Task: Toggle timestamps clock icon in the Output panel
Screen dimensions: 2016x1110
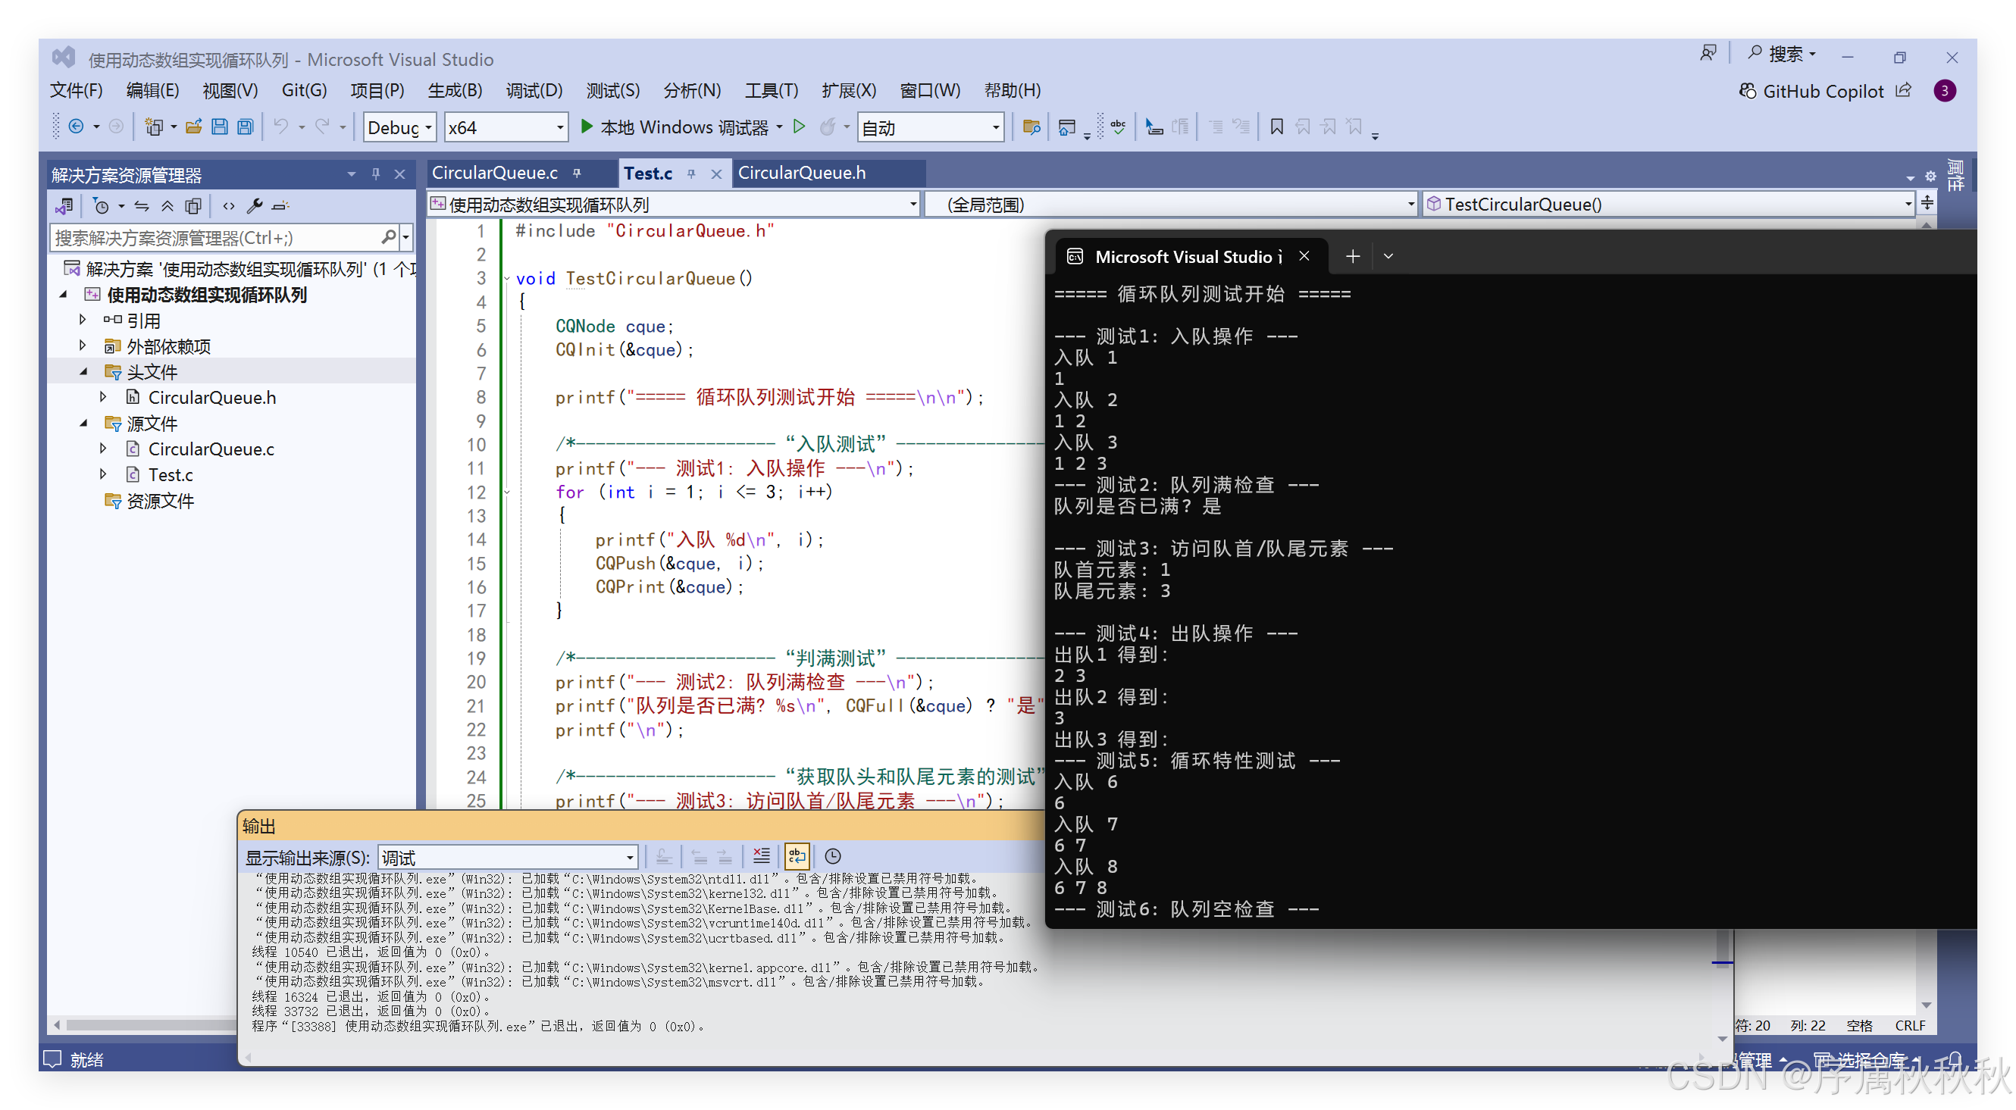Action: 833,855
